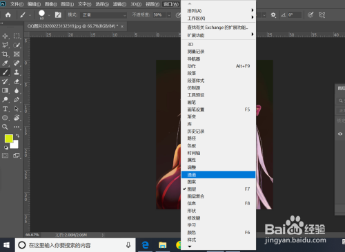Viewport: 345px width, 252px height.
Task: Click the menu scroll-up arrow at top
Action: click(x=190, y=3)
